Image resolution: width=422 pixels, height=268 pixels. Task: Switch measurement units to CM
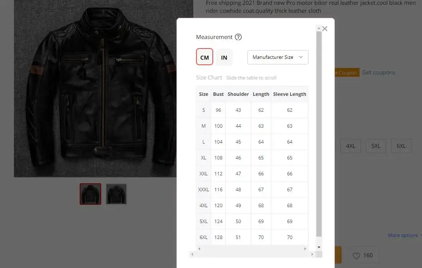tap(204, 57)
